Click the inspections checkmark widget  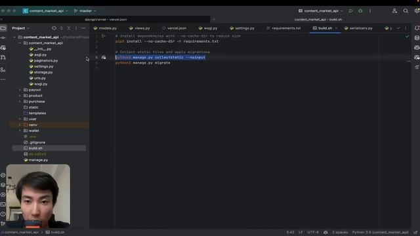[x=407, y=36]
